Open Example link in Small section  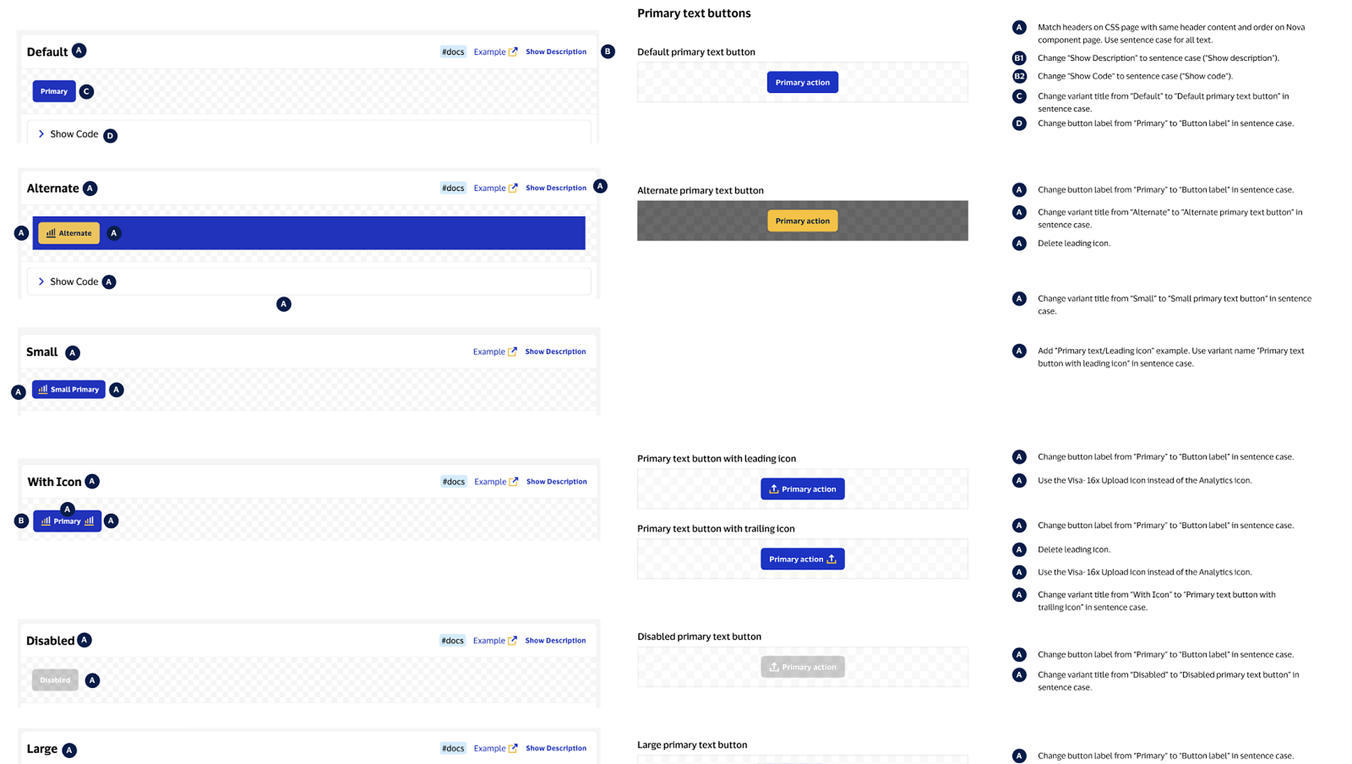click(489, 352)
